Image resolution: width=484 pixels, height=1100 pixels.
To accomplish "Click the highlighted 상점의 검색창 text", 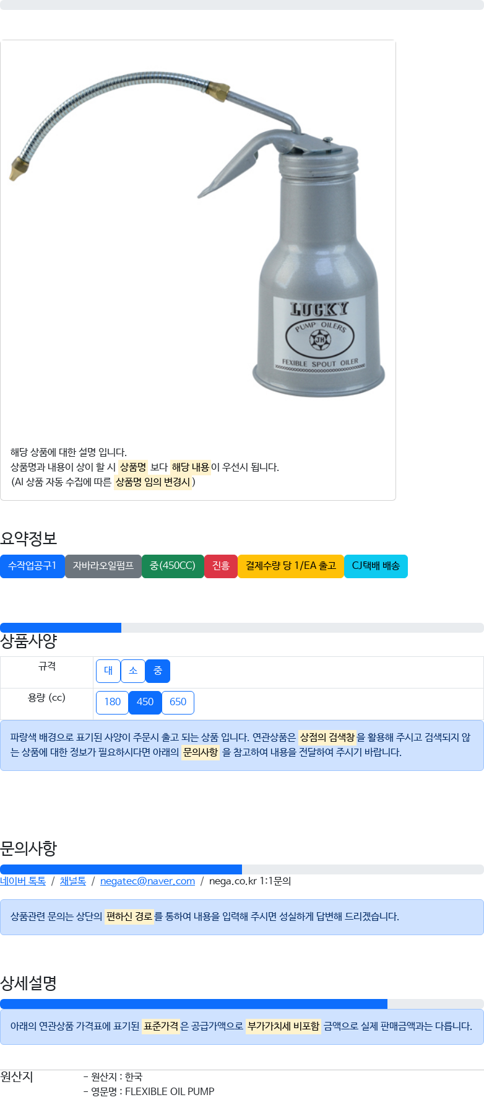I will click(x=327, y=737).
